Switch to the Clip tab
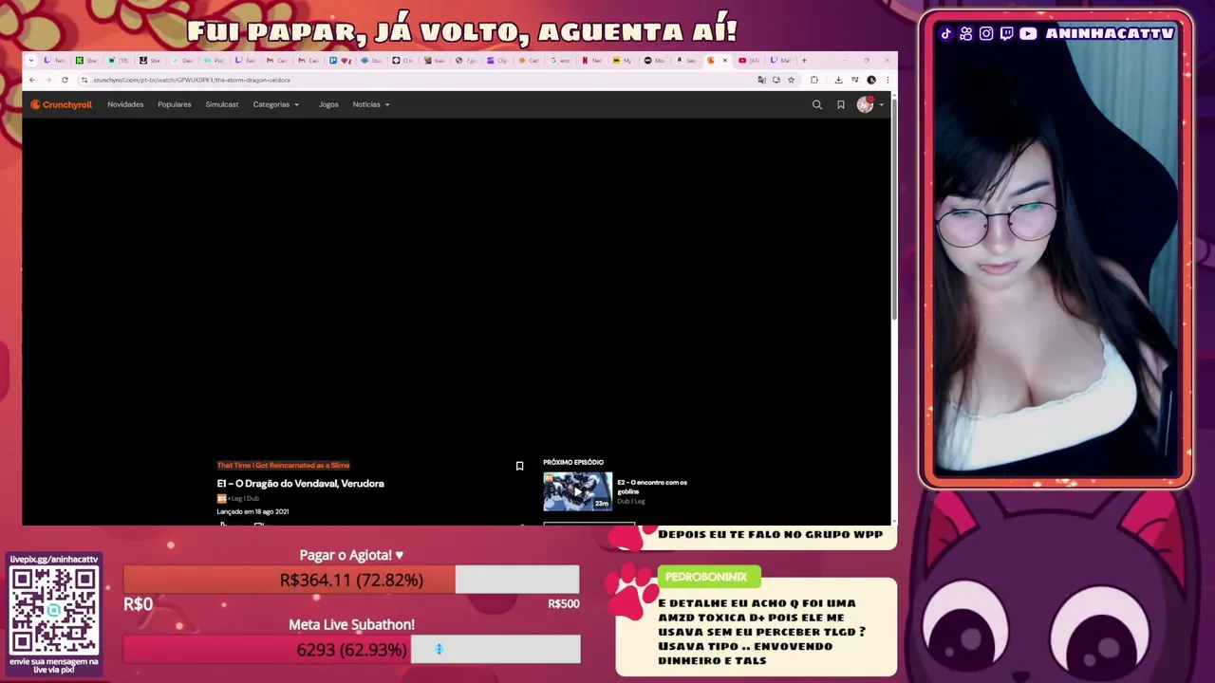 click(498, 61)
